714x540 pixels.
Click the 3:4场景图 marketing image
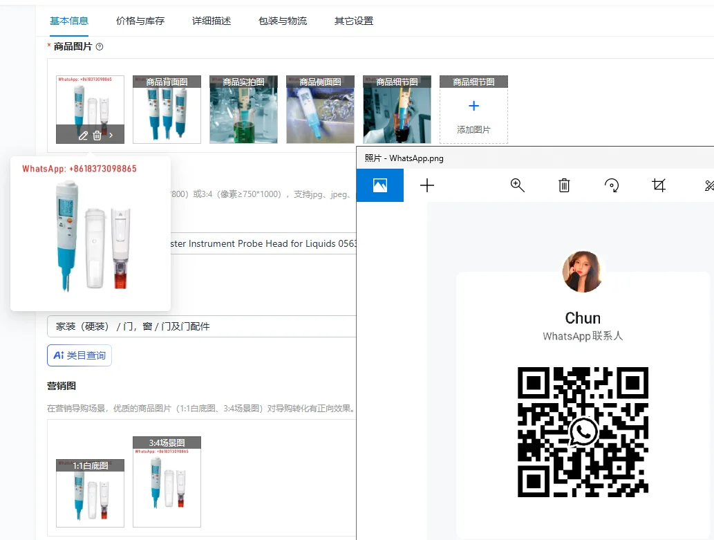pyautogui.click(x=167, y=484)
